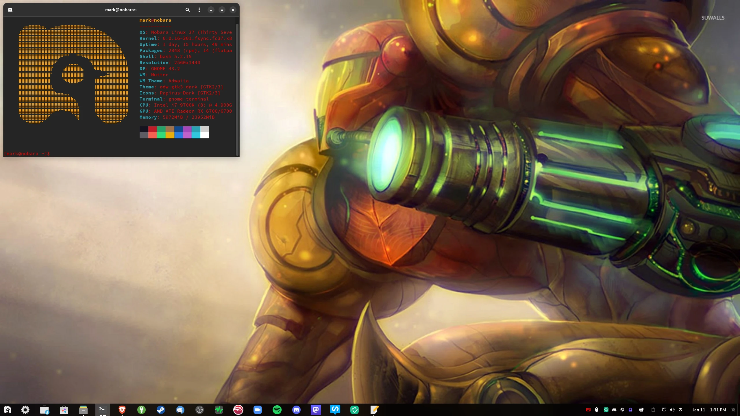This screenshot has height=416, width=740.
Task: Click the Discord icon in the system tray
Action: tap(614, 410)
